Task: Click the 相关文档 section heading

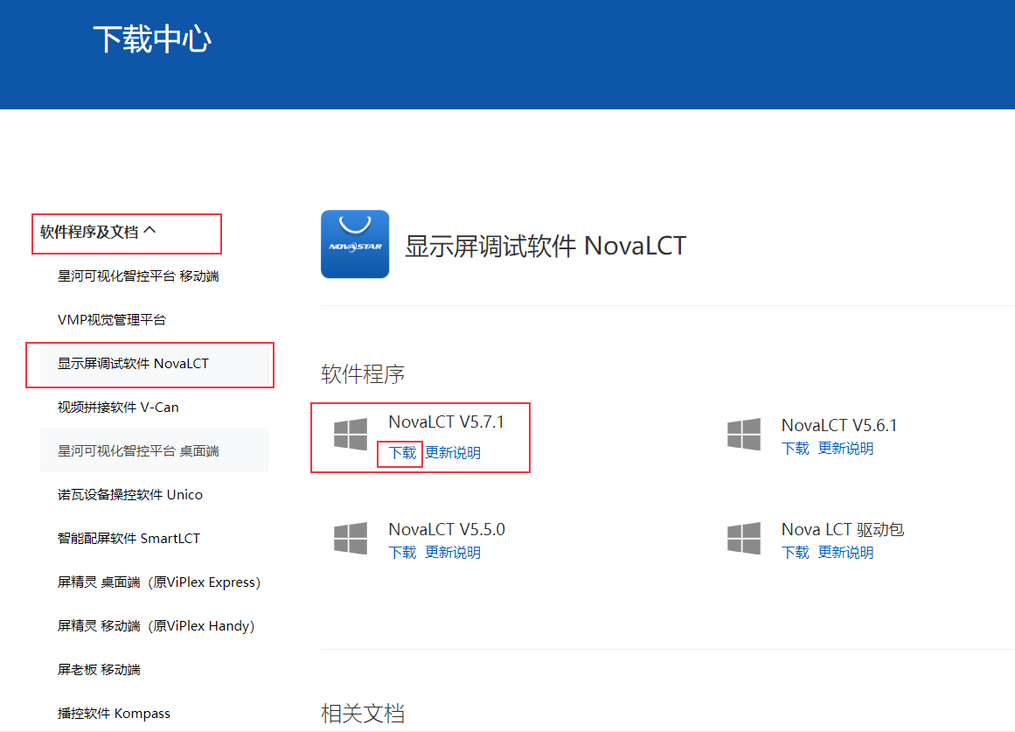Action: (x=363, y=714)
